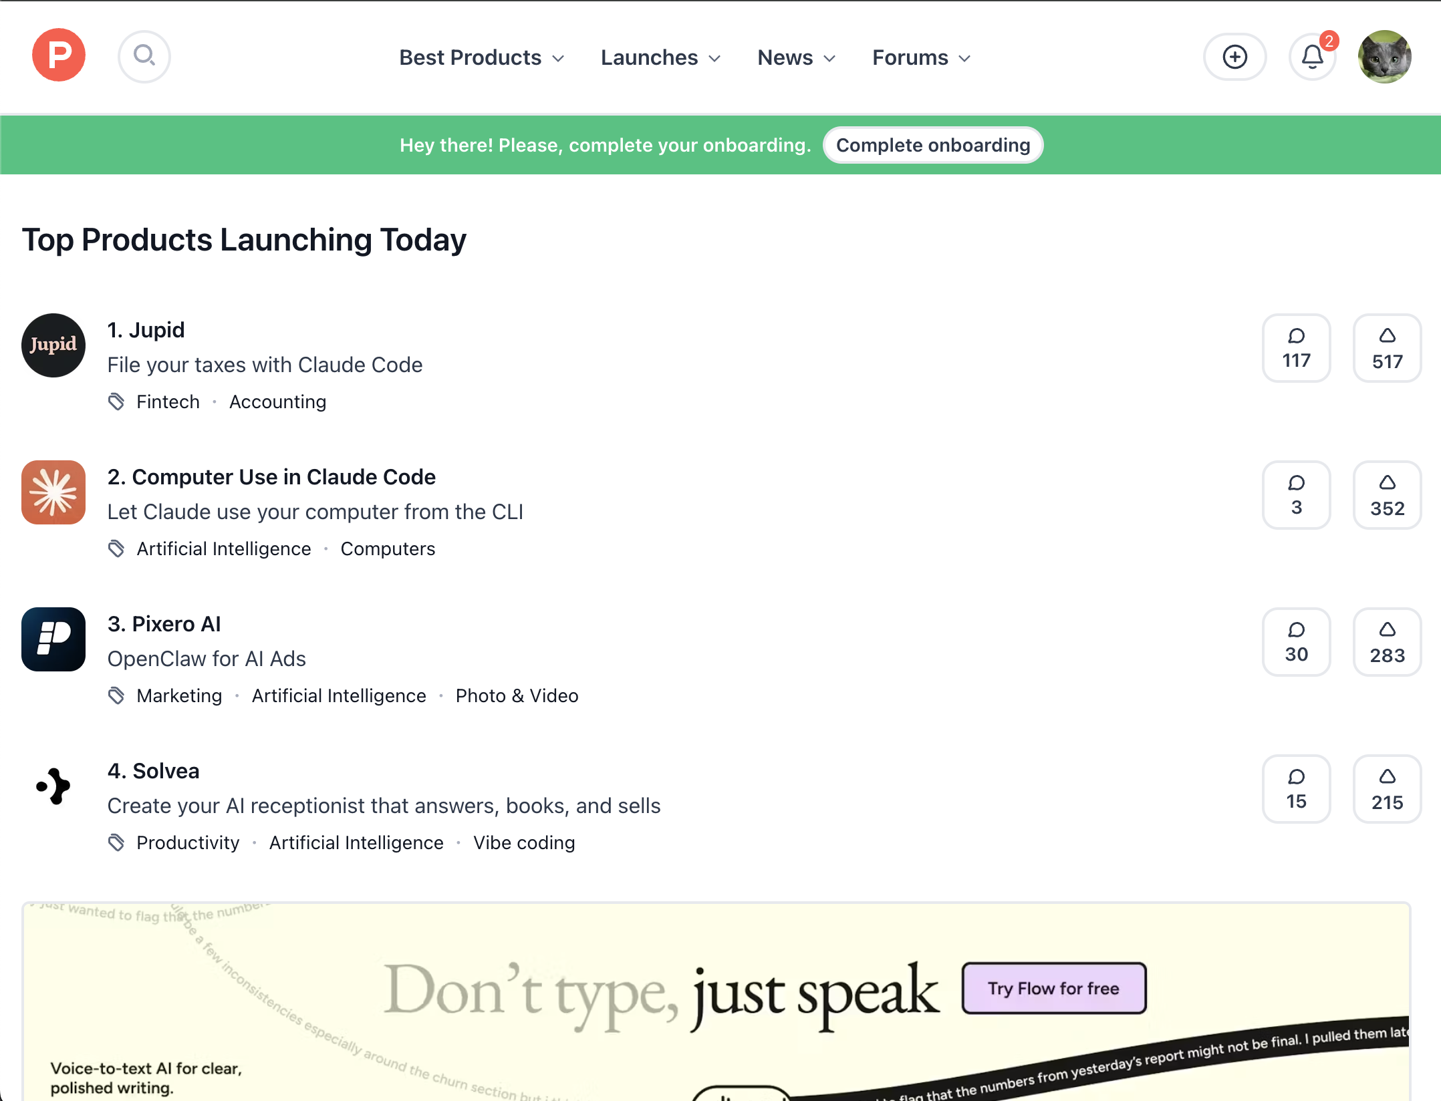Select the Computers tag
This screenshot has width=1441, height=1101.
[x=388, y=548]
